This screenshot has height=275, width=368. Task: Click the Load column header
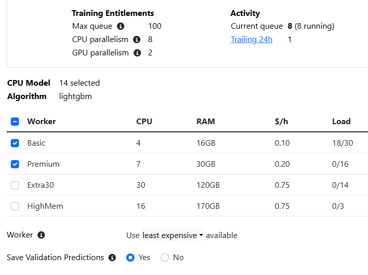pos(341,122)
